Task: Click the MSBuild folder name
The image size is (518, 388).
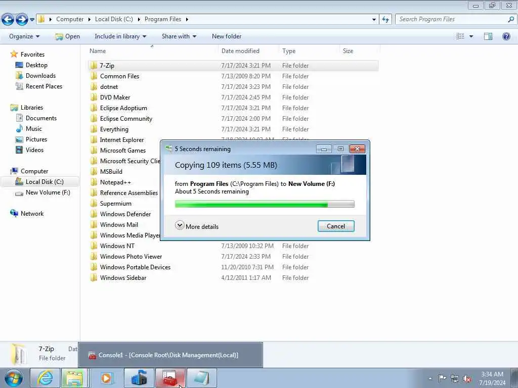Action: (x=111, y=172)
